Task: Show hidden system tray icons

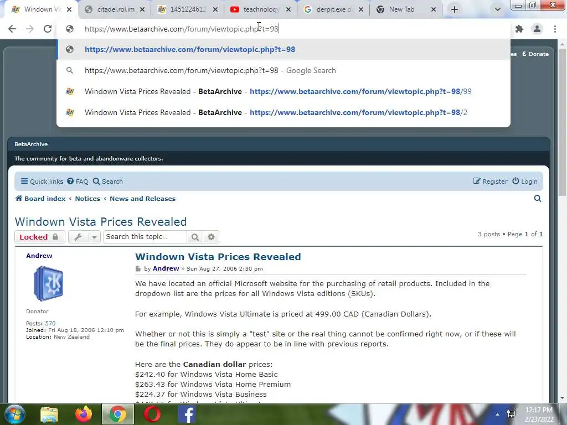Action: pos(498,414)
